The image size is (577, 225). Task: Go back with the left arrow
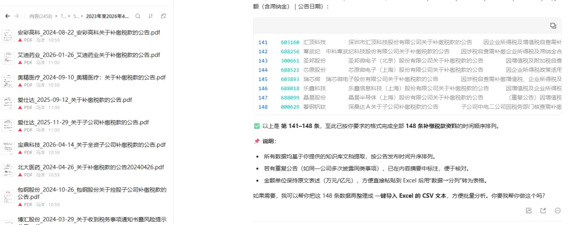point(7,16)
